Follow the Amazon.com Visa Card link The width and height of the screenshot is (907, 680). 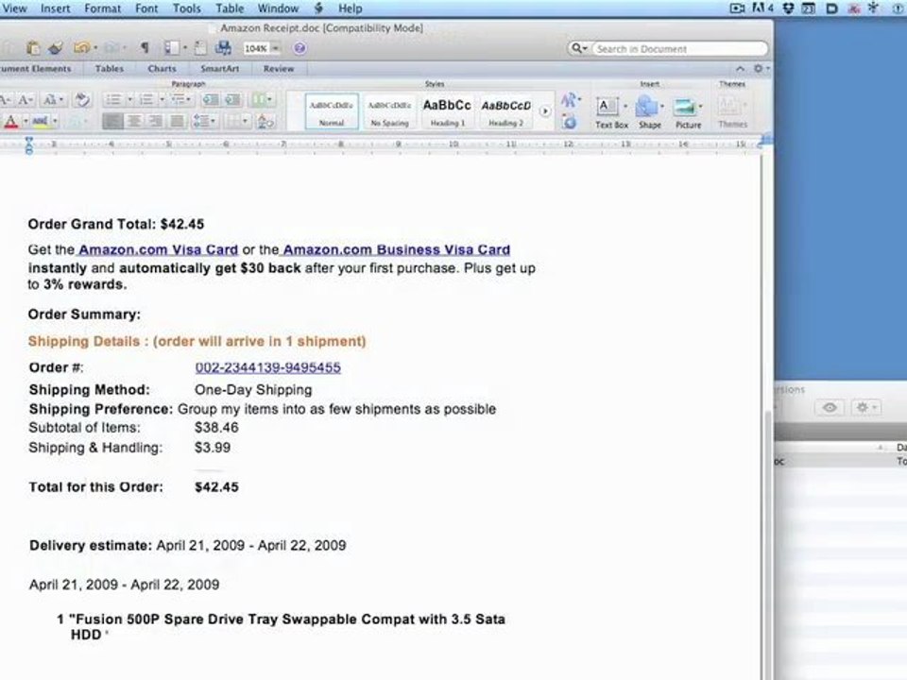(158, 249)
